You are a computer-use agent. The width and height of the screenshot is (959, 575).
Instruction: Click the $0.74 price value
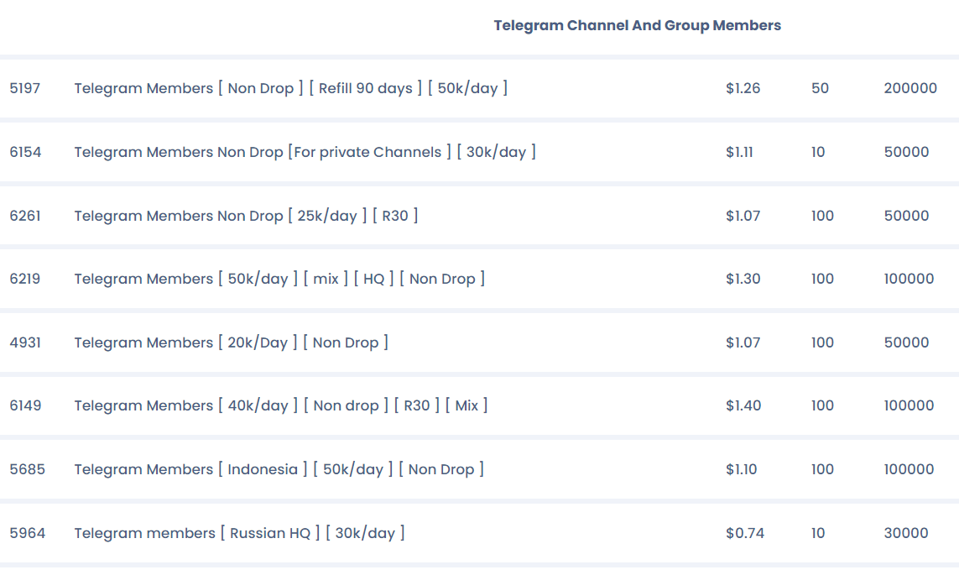[745, 533]
